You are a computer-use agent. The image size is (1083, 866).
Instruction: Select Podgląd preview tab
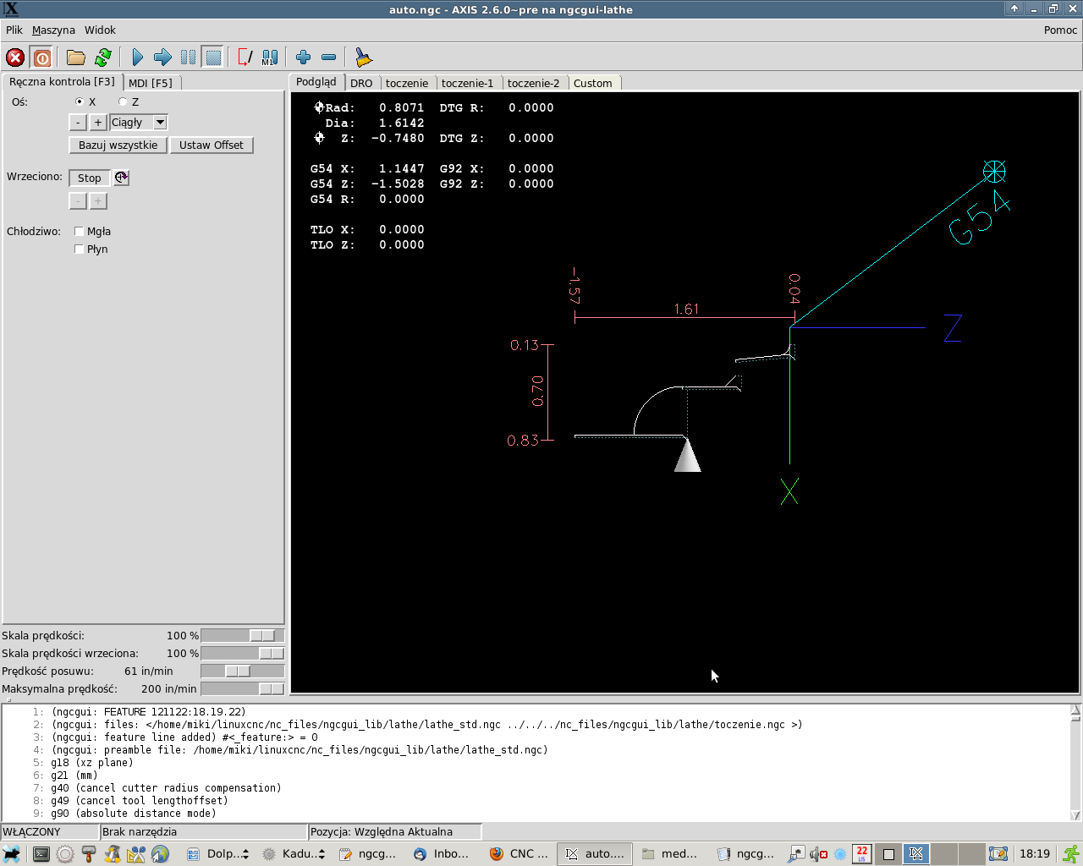[316, 82]
